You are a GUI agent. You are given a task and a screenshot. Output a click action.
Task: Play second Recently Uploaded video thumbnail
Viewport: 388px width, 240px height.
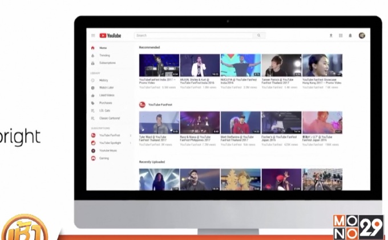coord(200,179)
